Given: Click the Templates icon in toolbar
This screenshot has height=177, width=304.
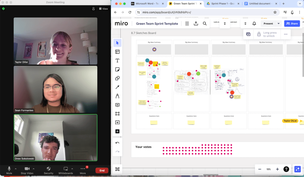Looking at the screenshot, I should click(x=117, y=52).
